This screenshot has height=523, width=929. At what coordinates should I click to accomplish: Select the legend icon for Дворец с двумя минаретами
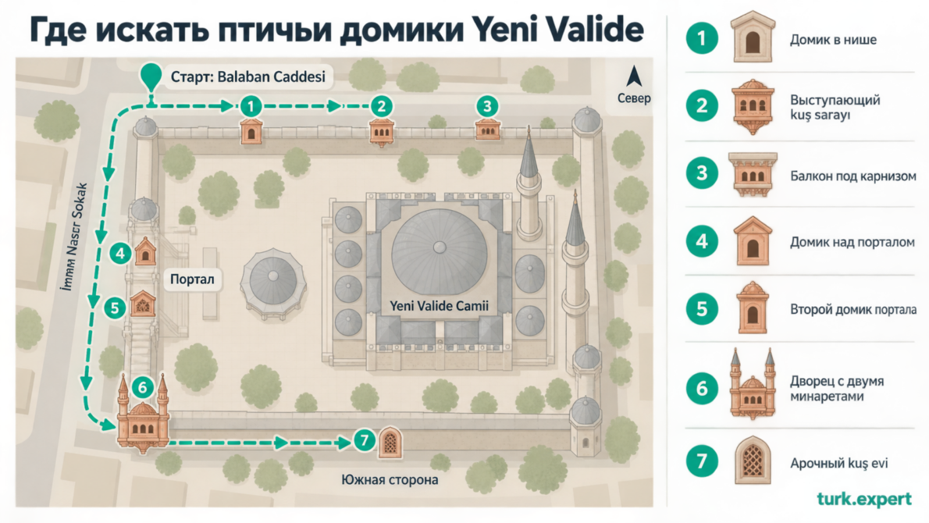(753, 384)
